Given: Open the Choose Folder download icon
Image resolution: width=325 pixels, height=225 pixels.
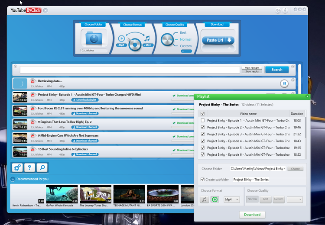Looking at the screenshot, I should coord(94,39).
